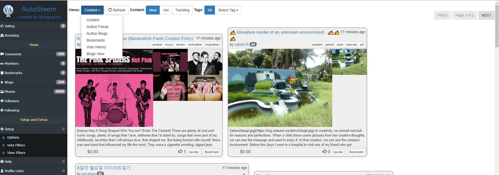Open the Korean diary post title

pos(104,168)
